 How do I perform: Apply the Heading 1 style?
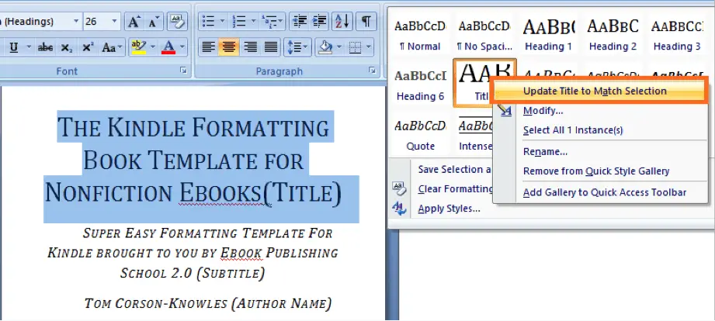click(548, 35)
